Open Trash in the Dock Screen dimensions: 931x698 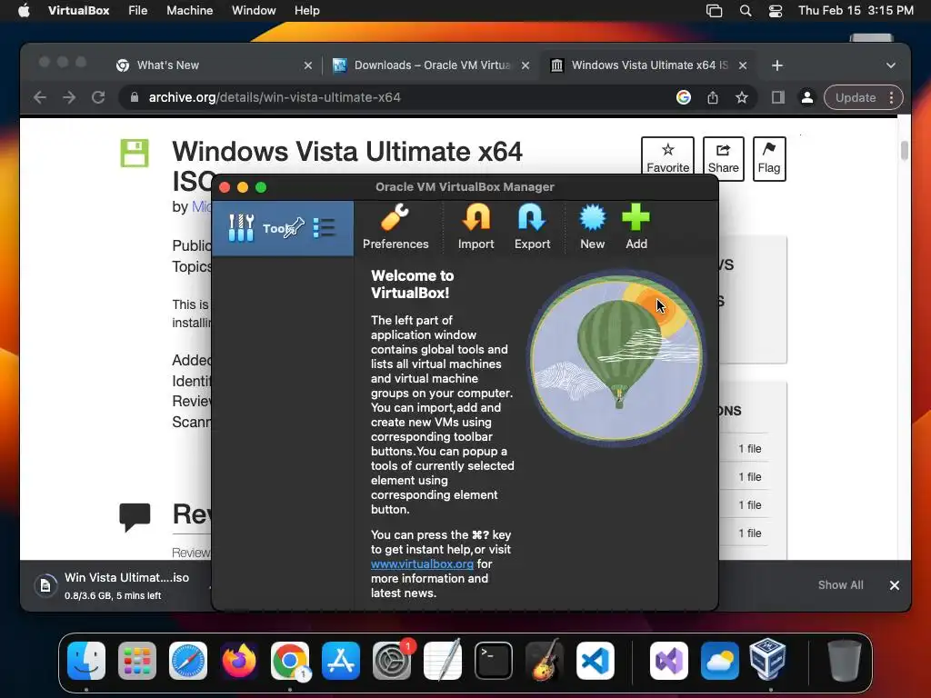click(844, 661)
